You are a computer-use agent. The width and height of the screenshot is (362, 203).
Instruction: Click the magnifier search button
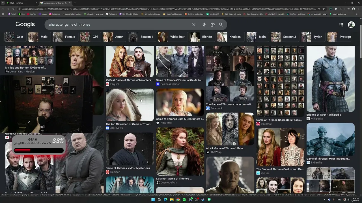point(221,25)
